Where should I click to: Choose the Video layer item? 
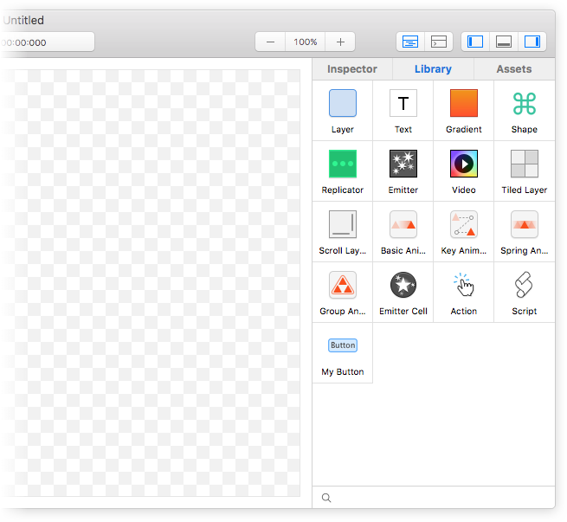(464, 171)
